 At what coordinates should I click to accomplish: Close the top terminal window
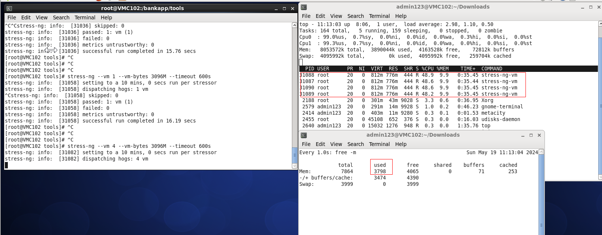point(599,7)
